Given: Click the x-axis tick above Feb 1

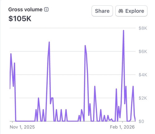Looking at the screenshot, I should [x=122, y=122].
